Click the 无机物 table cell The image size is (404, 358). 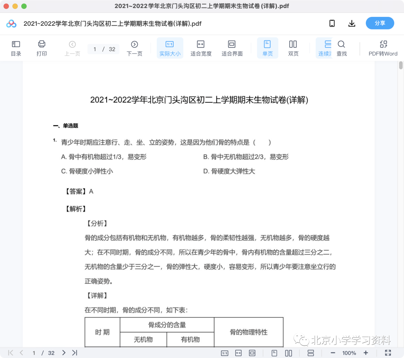point(143,339)
